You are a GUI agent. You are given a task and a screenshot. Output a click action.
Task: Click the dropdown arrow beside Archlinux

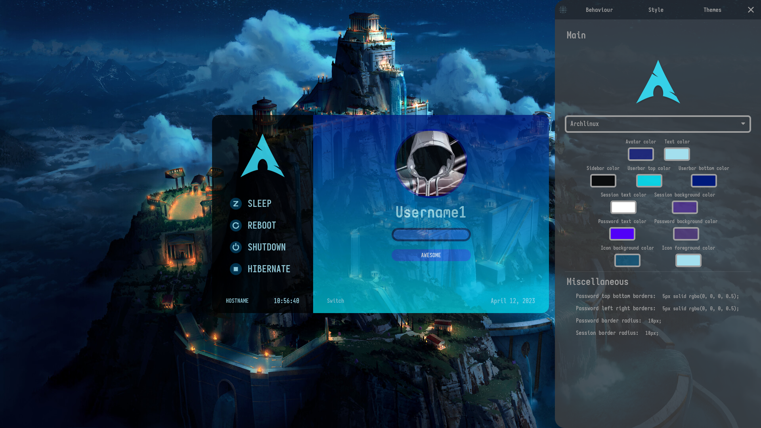(743, 124)
